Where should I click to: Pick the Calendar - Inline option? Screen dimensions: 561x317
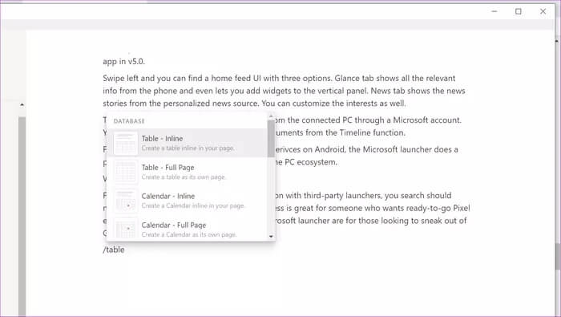187,201
